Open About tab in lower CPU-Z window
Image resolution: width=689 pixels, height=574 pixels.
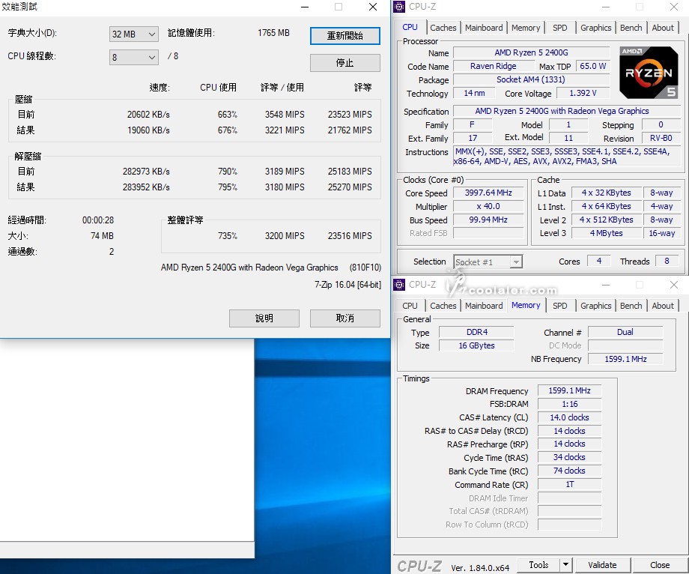pyautogui.click(x=663, y=306)
